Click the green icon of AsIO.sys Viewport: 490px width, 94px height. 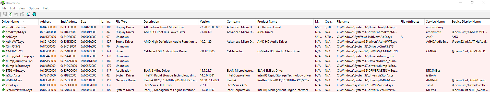(3, 37)
